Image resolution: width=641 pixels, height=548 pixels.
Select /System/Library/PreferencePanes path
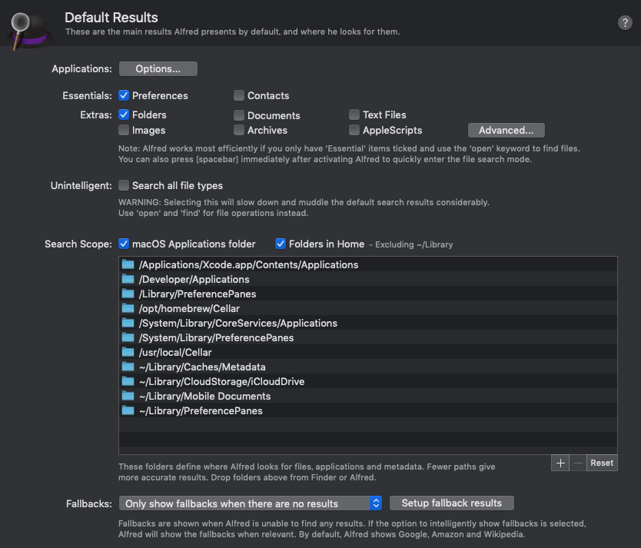(216, 338)
